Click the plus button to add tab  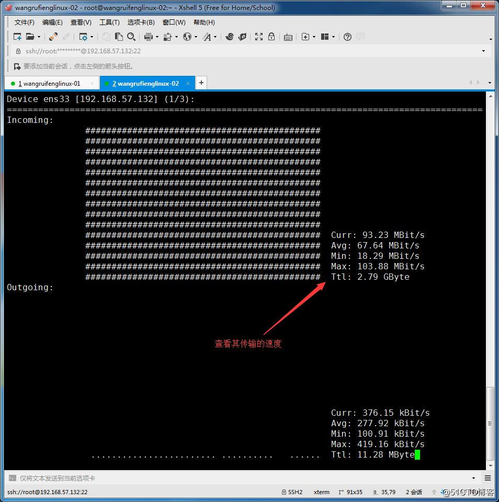click(x=201, y=83)
